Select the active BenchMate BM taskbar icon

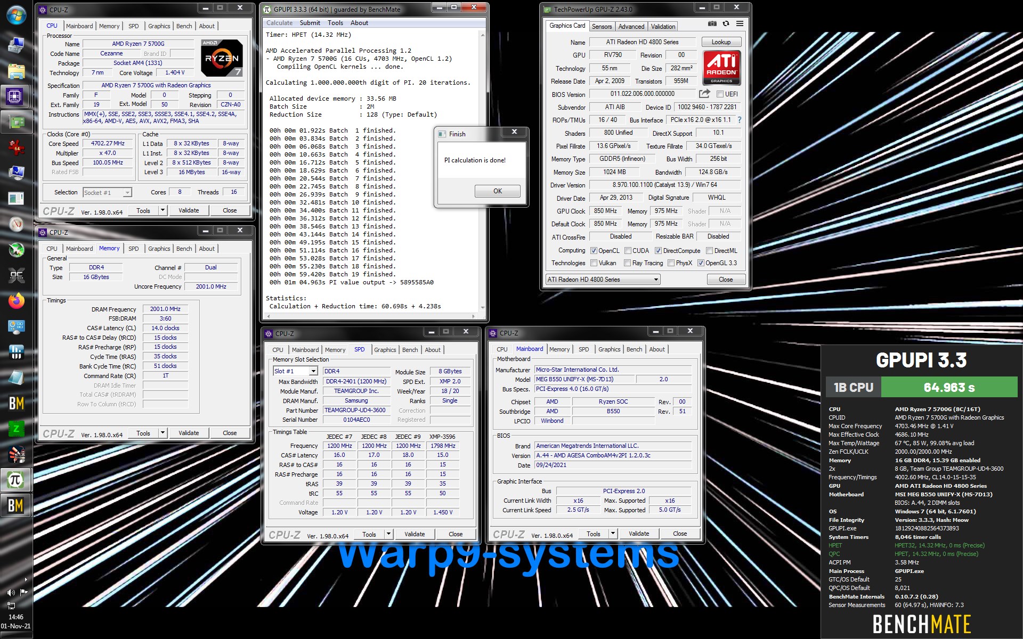(x=16, y=505)
